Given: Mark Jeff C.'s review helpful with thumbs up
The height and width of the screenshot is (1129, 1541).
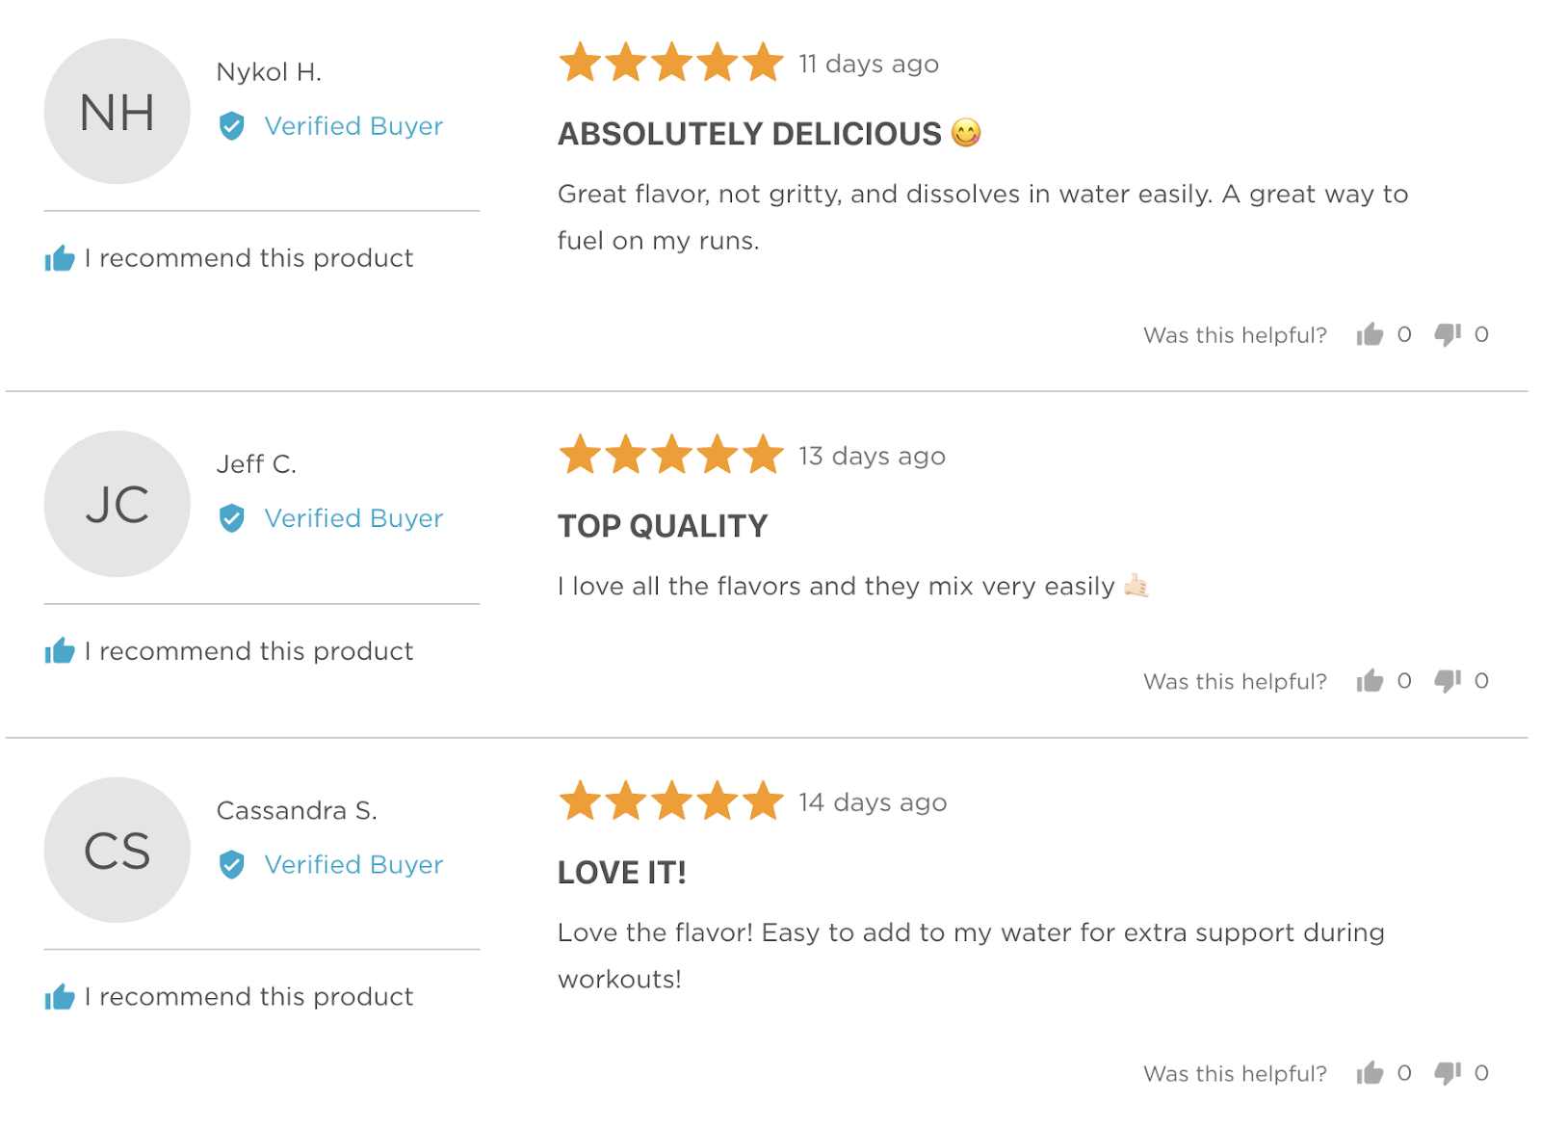Looking at the screenshot, I should point(1370,681).
